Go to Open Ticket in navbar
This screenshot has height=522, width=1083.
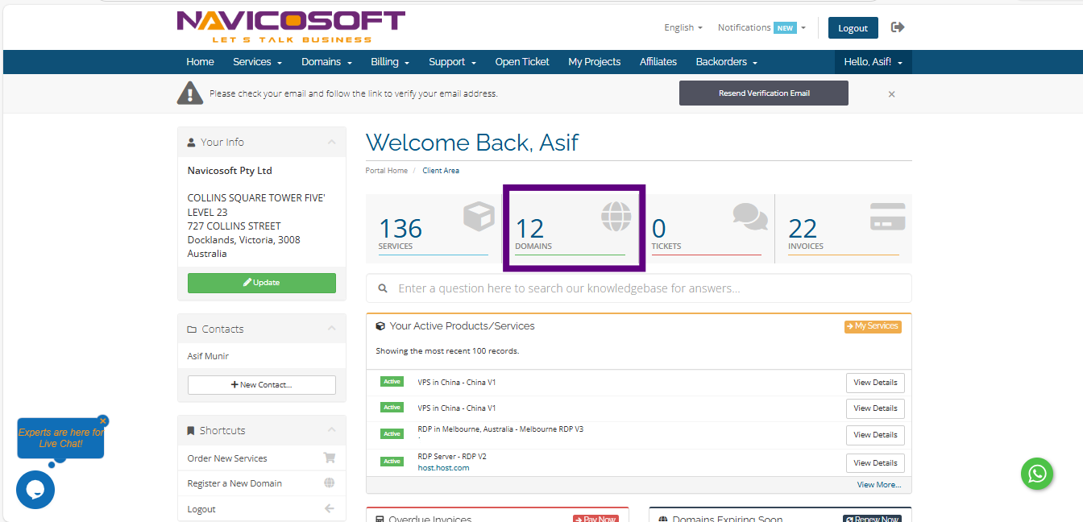click(522, 62)
